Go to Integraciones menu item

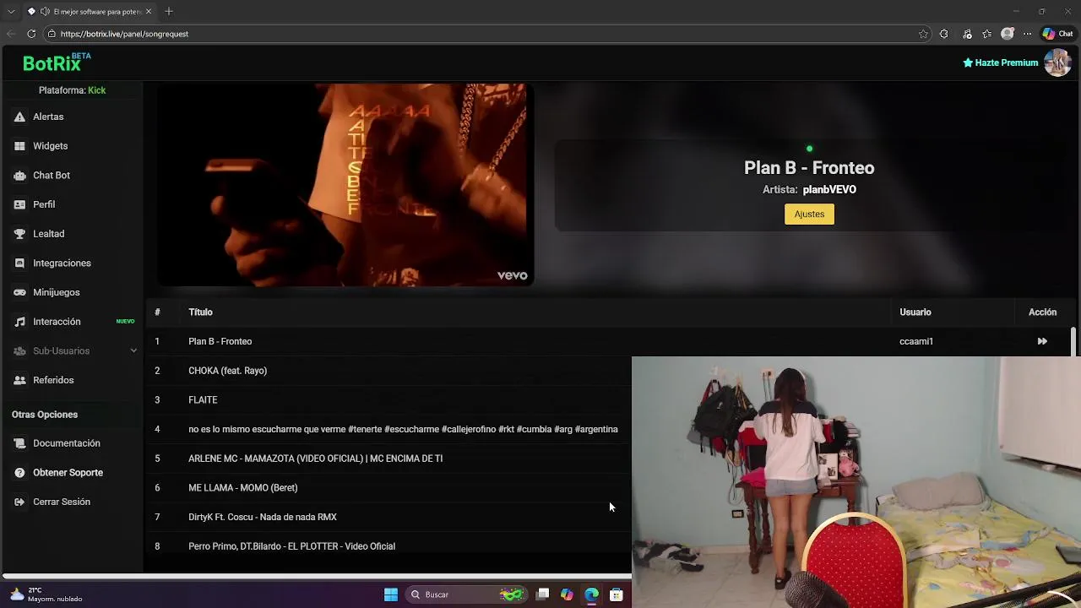coord(62,263)
